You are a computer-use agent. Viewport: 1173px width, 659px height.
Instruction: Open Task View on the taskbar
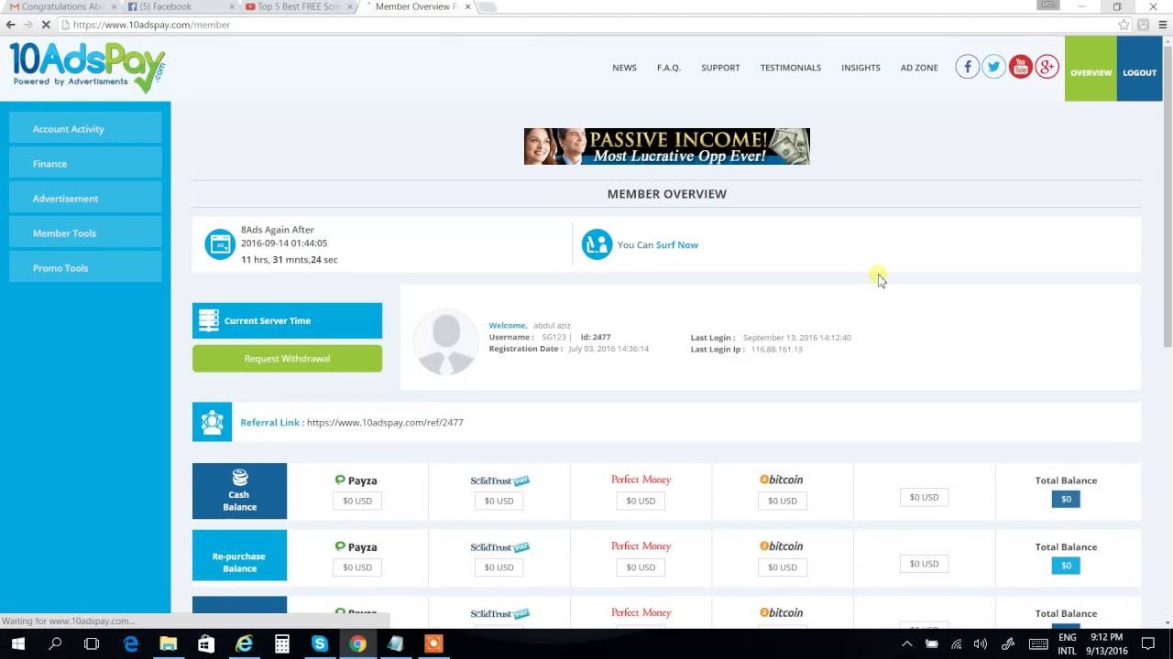pyautogui.click(x=91, y=643)
